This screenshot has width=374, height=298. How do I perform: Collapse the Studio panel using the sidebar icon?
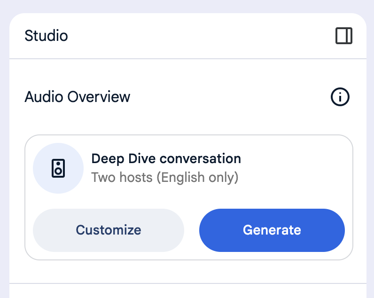(x=344, y=36)
